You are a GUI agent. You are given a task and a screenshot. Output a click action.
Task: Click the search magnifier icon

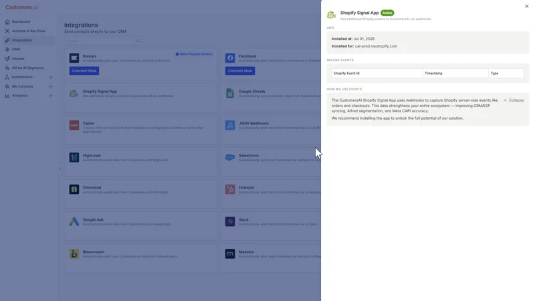tap(138, 41)
